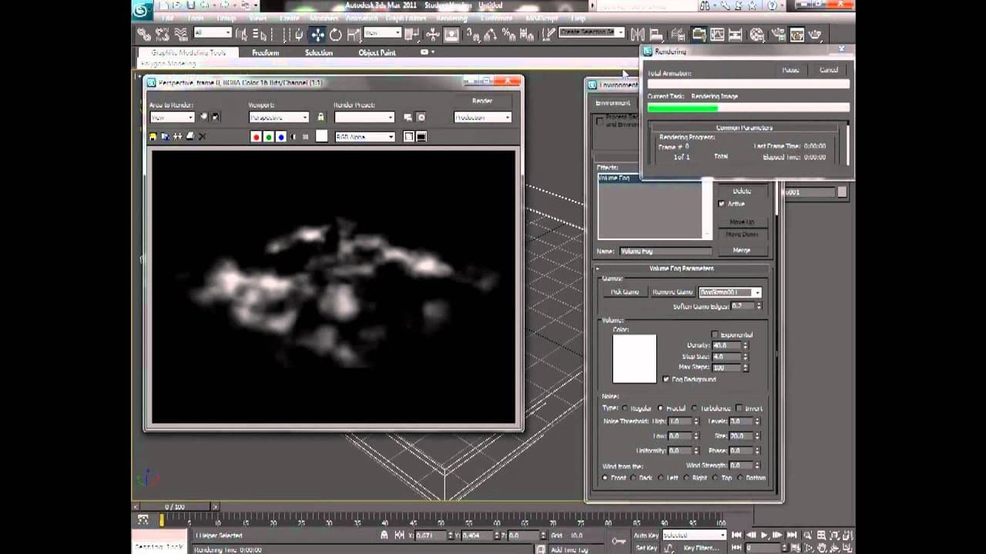Screen dimensions: 986x554
Task: Enable the Exponential checkbox
Action: coord(715,335)
